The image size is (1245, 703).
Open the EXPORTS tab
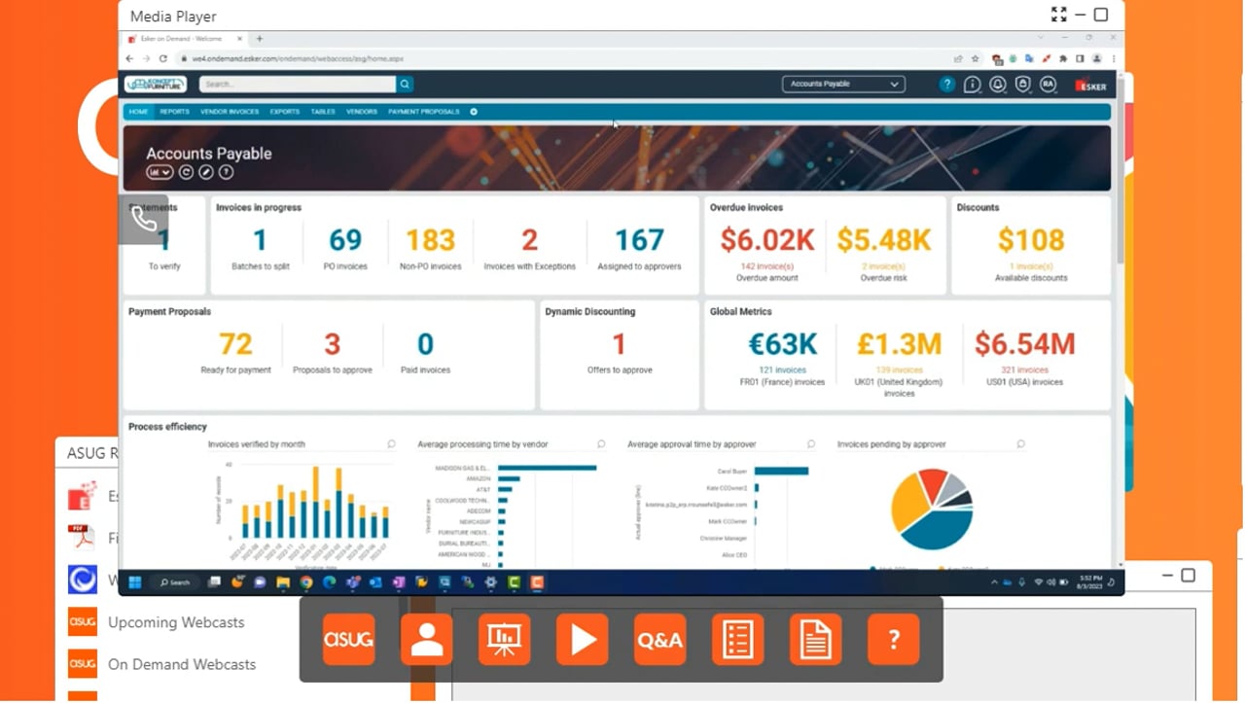[x=285, y=112]
